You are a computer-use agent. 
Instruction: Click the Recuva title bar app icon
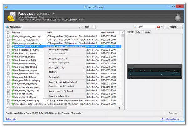6,7
